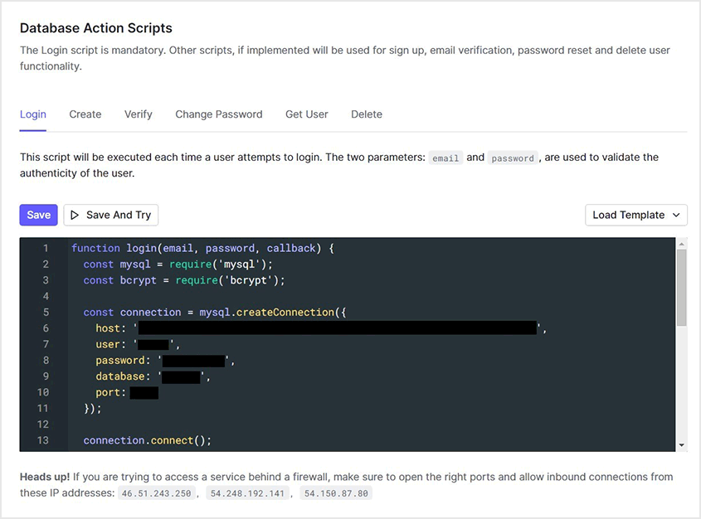This screenshot has height=519, width=701.
Task: Click the play icon in Save And Try
Action: (75, 215)
